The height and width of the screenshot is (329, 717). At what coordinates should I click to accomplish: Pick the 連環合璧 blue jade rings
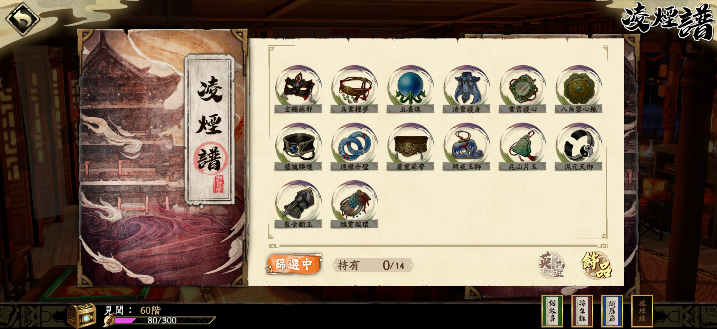coord(354,146)
